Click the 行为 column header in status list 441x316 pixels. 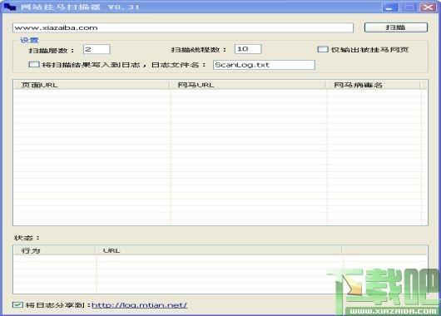[x=54, y=250]
